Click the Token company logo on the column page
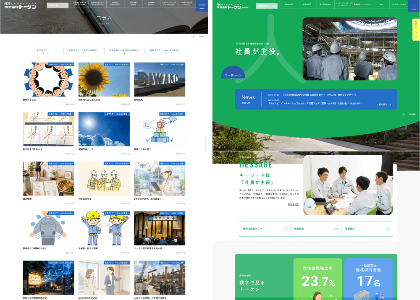The height and width of the screenshot is (300, 420). pyautogui.click(x=20, y=5)
